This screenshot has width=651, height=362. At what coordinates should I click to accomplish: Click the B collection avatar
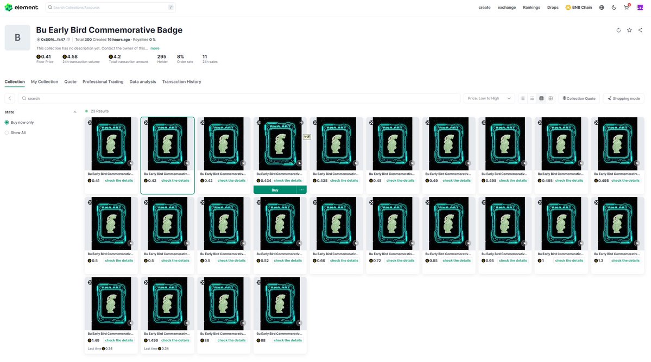17,38
